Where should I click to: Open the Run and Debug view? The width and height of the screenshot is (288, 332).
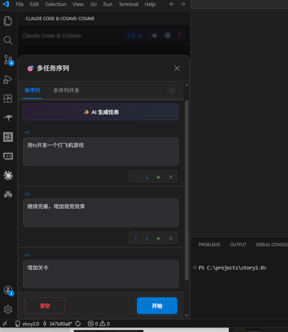pos(8,79)
